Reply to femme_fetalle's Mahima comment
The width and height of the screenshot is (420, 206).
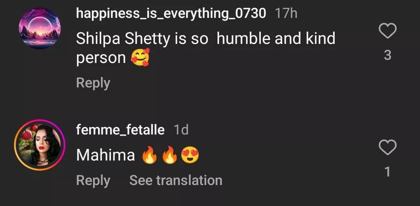[x=93, y=180]
